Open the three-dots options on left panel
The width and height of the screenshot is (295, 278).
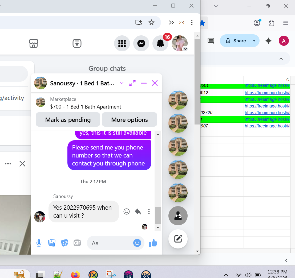[x=8, y=164]
